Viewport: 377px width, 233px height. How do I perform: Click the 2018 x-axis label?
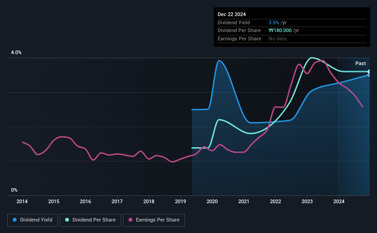[149, 201]
